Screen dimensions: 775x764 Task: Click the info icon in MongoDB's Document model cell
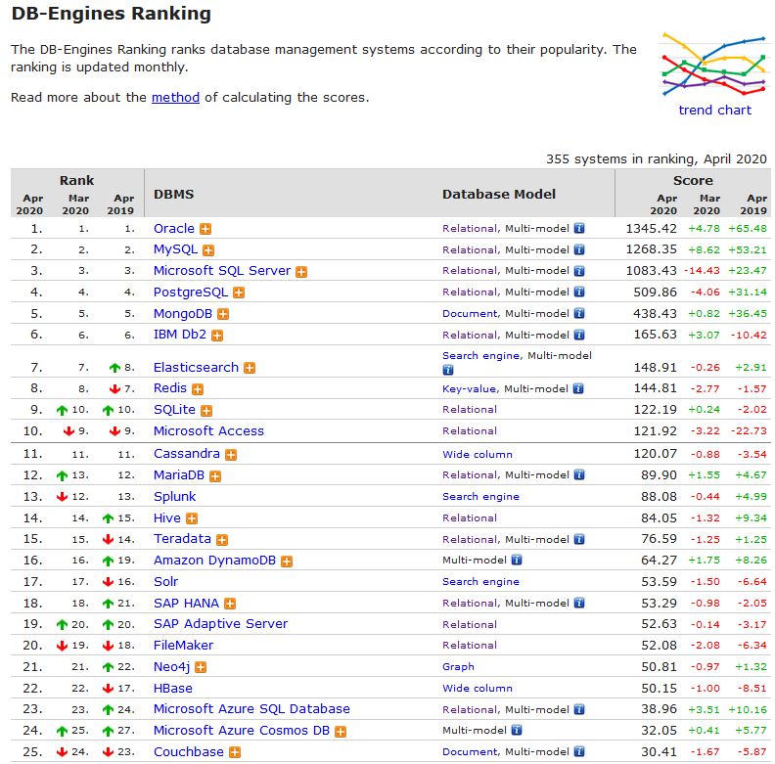coord(579,313)
